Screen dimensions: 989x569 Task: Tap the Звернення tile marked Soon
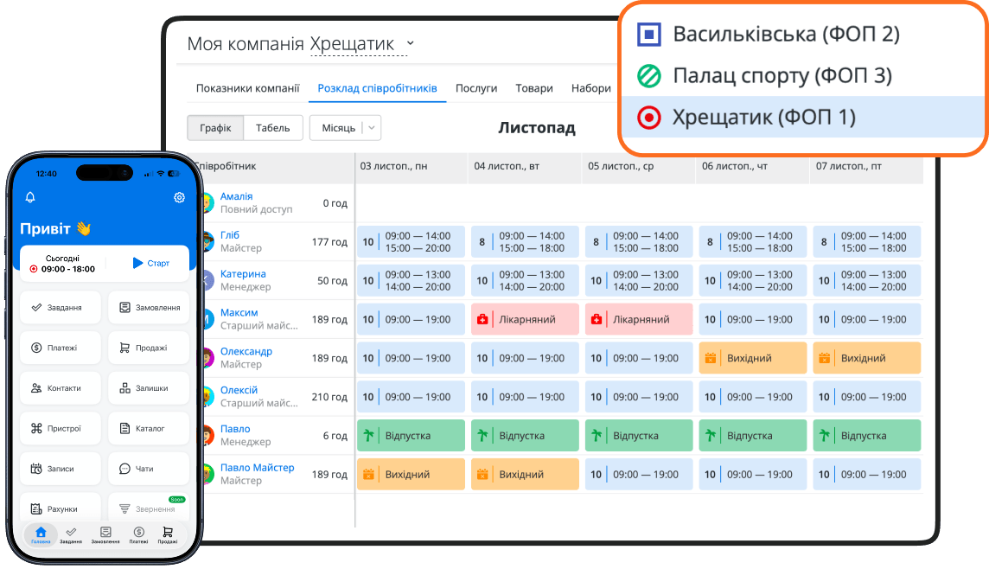point(149,508)
